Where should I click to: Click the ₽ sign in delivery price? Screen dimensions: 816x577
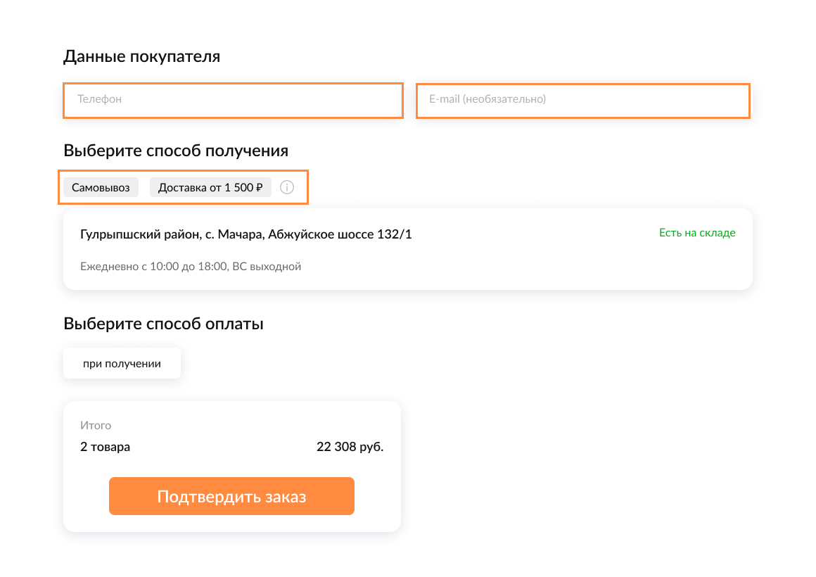(259, 187)
